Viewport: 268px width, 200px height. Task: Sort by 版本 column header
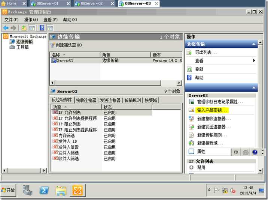click(x=167, y=55)
